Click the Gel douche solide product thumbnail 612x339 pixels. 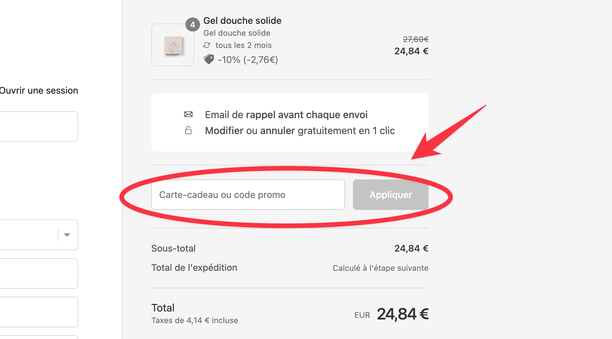[172, 45]
